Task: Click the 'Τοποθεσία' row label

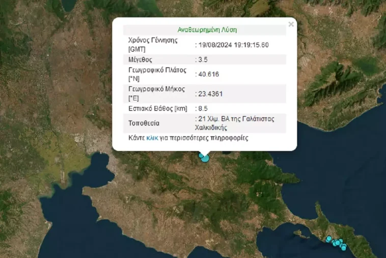Action: (x=144, y=123)
